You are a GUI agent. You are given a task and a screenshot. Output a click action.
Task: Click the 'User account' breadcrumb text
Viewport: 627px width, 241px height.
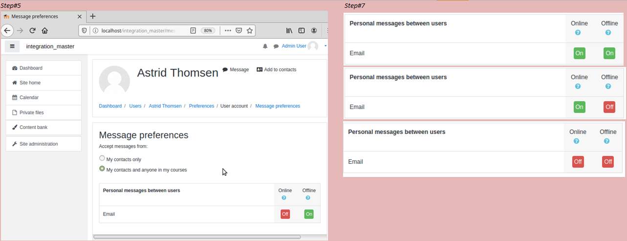[234, 106]
